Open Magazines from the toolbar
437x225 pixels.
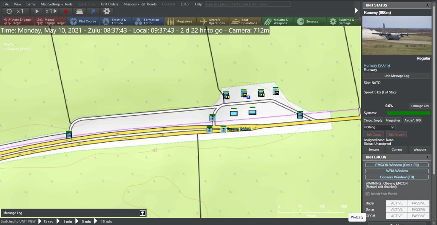click(x=180, y=21)
